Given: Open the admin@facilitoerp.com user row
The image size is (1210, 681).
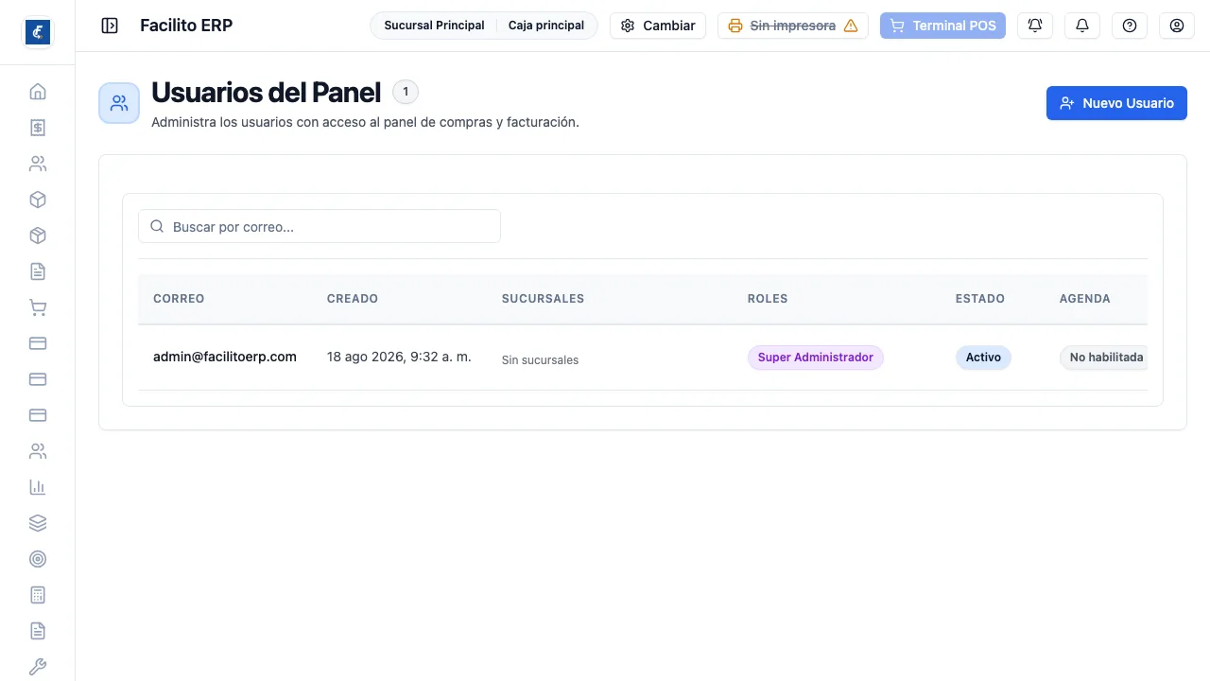Looking at the screenshot, I should tap(643, 358).
